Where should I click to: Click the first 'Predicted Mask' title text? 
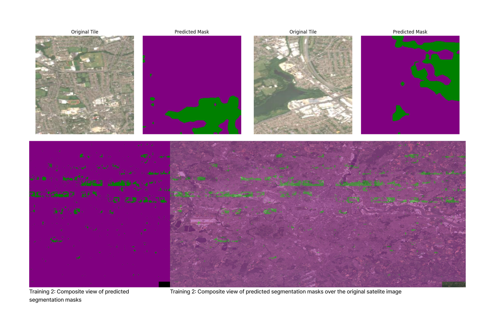(x=192, y=32)
